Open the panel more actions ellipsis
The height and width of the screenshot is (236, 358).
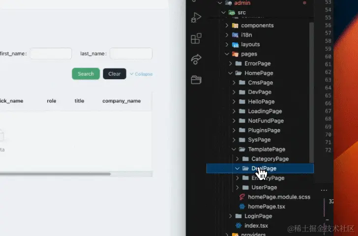coord(324,190)
